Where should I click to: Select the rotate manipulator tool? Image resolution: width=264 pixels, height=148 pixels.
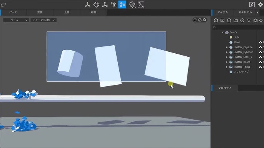click(96, 5)
